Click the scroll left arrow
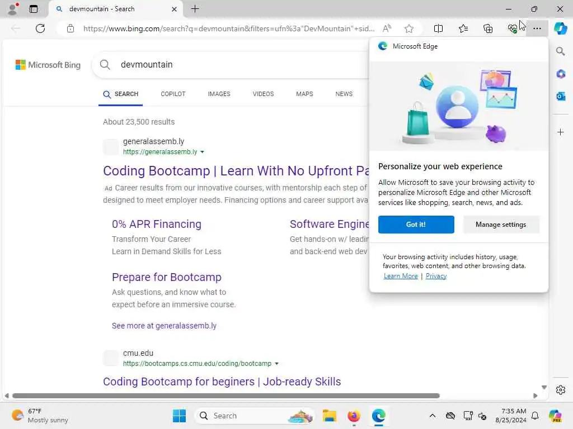 [x=7, y=396]
